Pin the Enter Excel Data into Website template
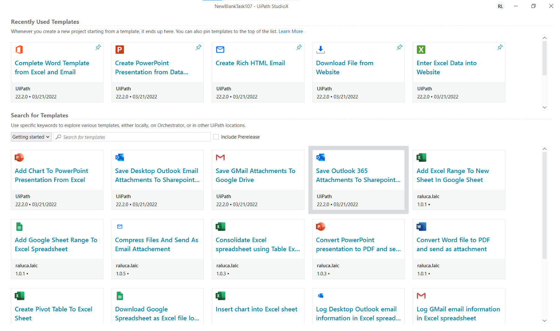This screenshot has width=560, height=331. pos(500,47)
